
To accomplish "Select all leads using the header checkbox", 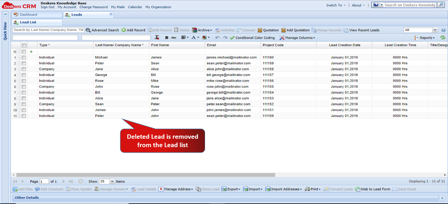I will 23,45.
